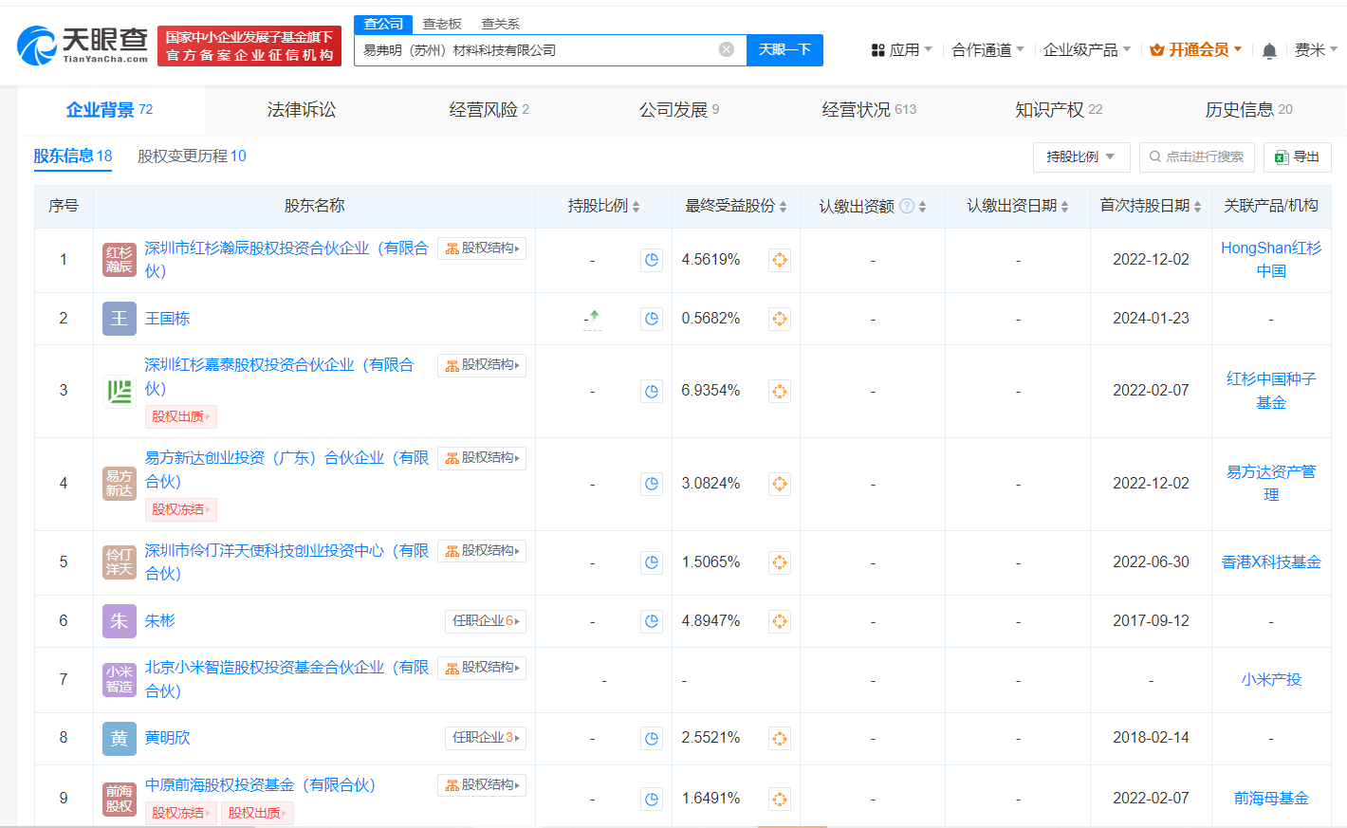Click the 点击进行搜索 search field

(x=1196, y=156)
